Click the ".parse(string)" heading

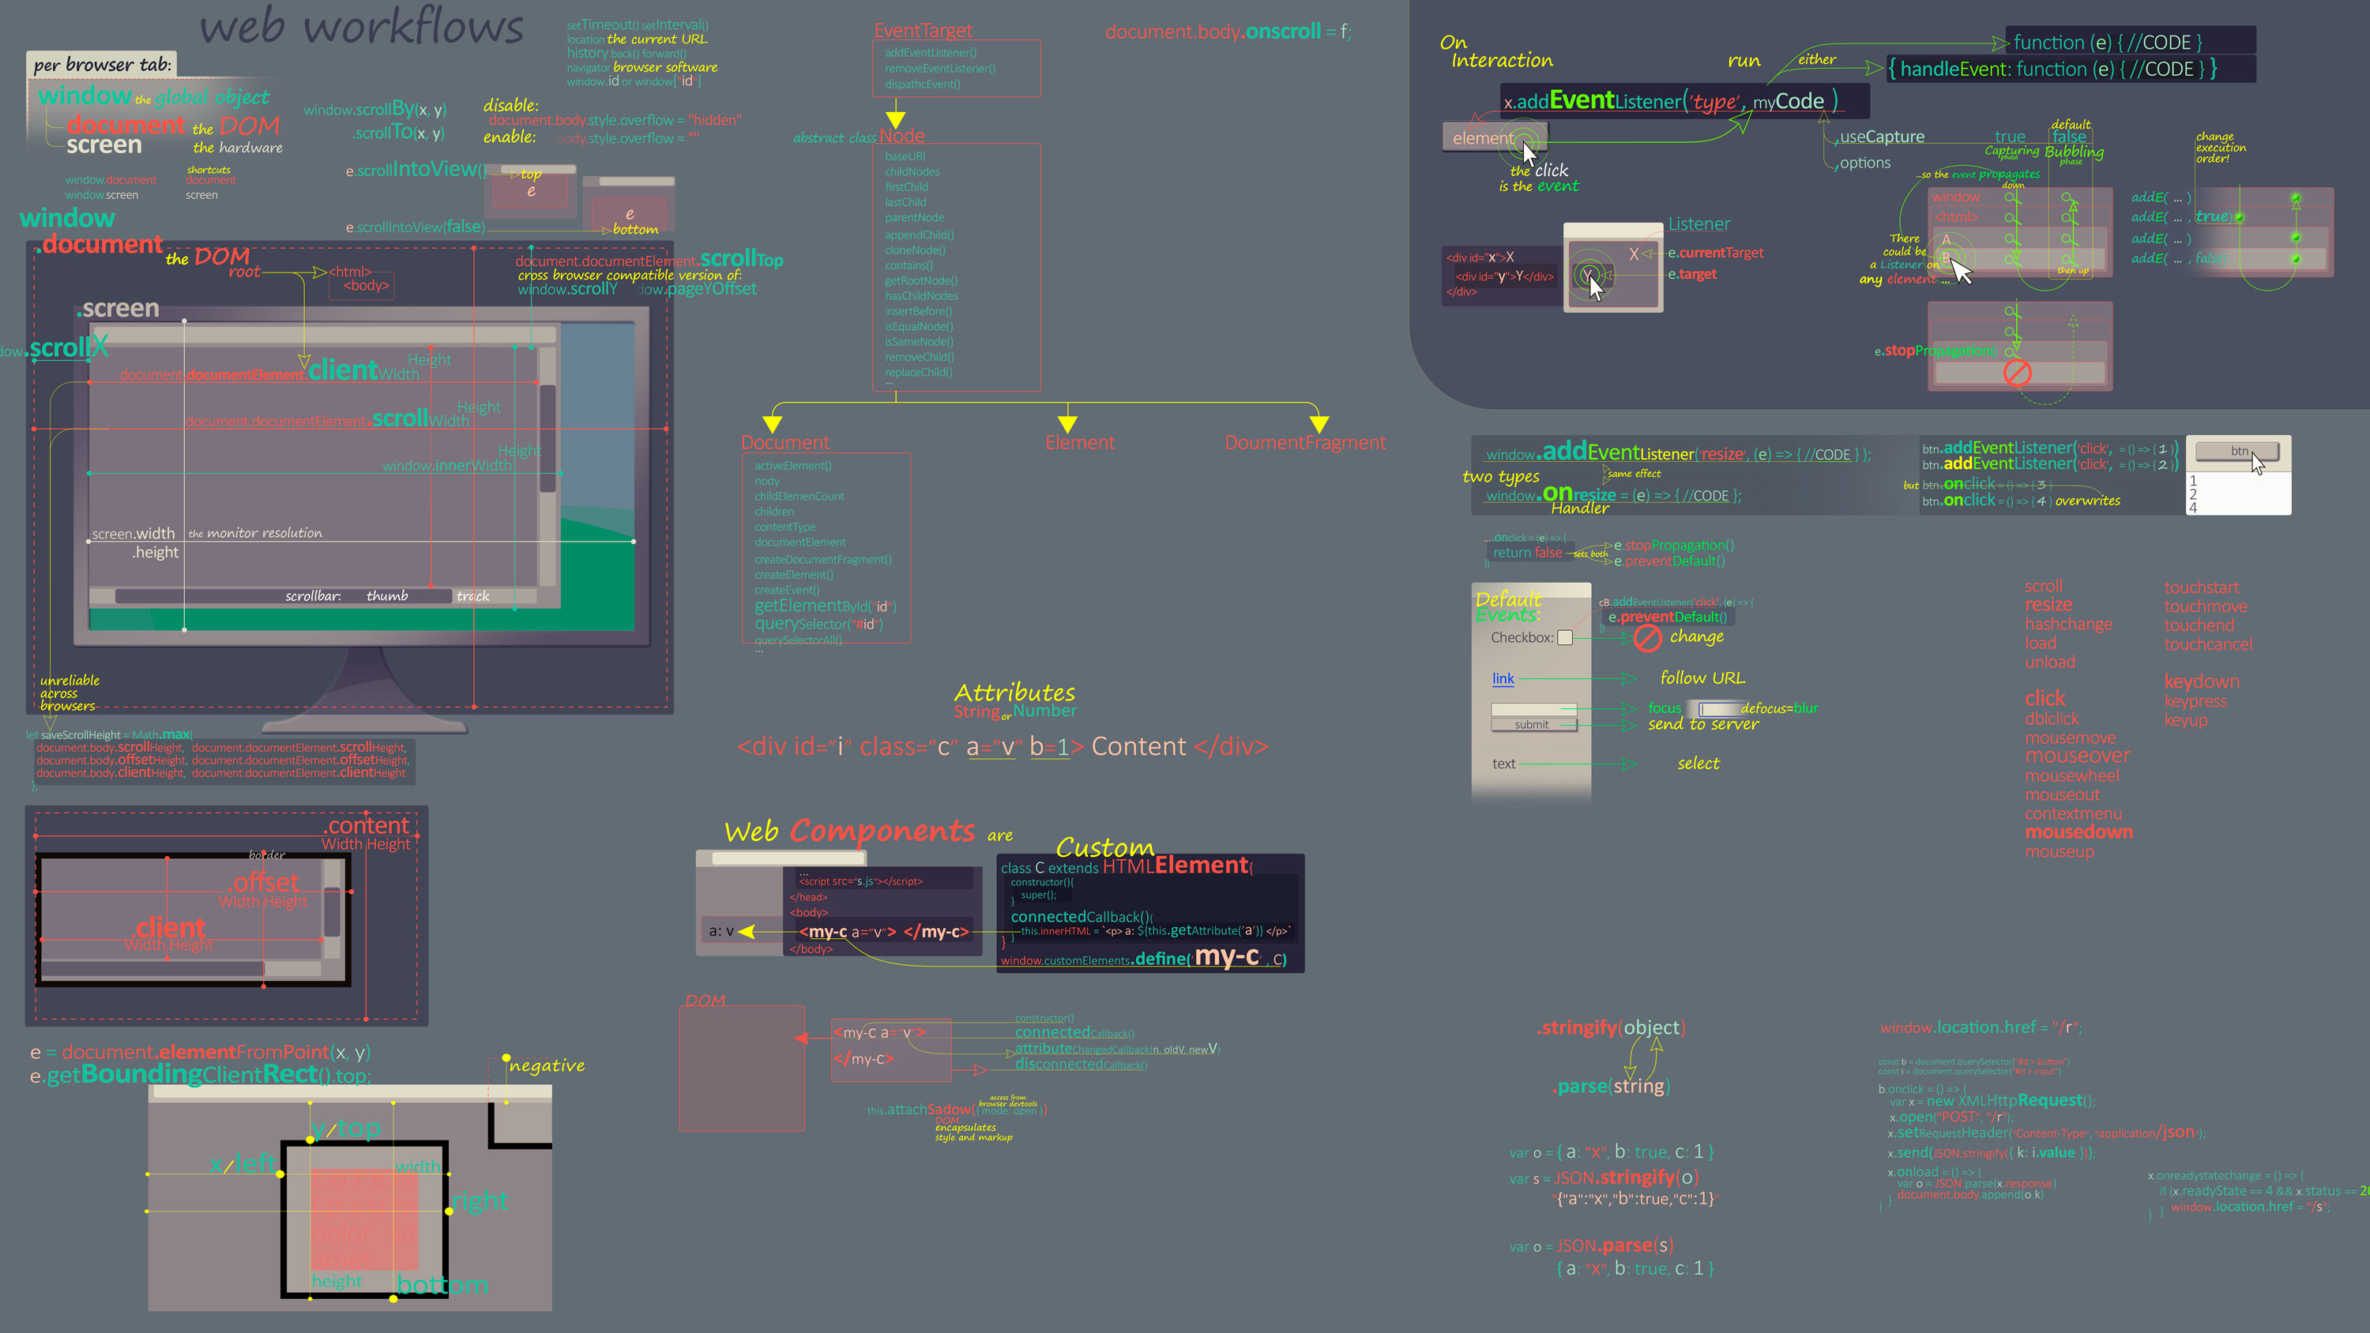coord(1610,1087)
